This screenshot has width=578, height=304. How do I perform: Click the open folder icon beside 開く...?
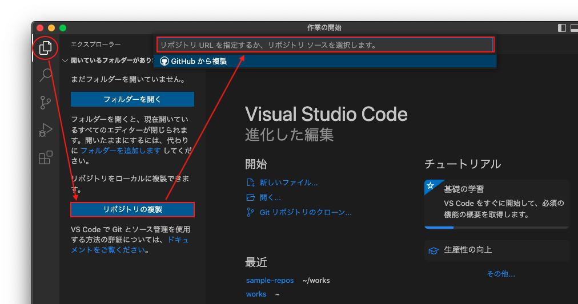pos(250,197)
